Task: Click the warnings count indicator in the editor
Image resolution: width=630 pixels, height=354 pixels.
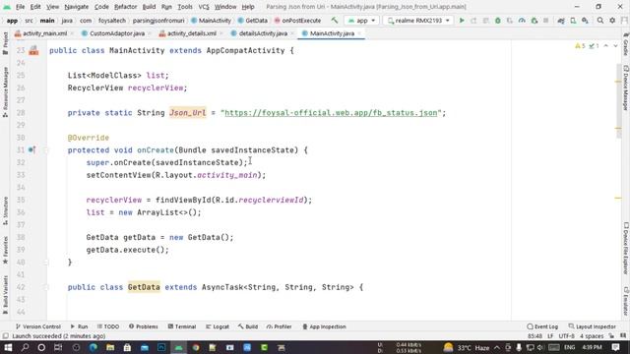Action: (580, 46)
